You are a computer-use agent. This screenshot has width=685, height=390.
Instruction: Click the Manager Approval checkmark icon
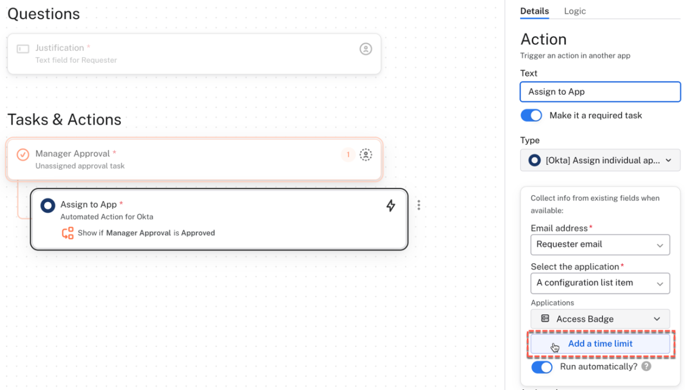[23, 154]
